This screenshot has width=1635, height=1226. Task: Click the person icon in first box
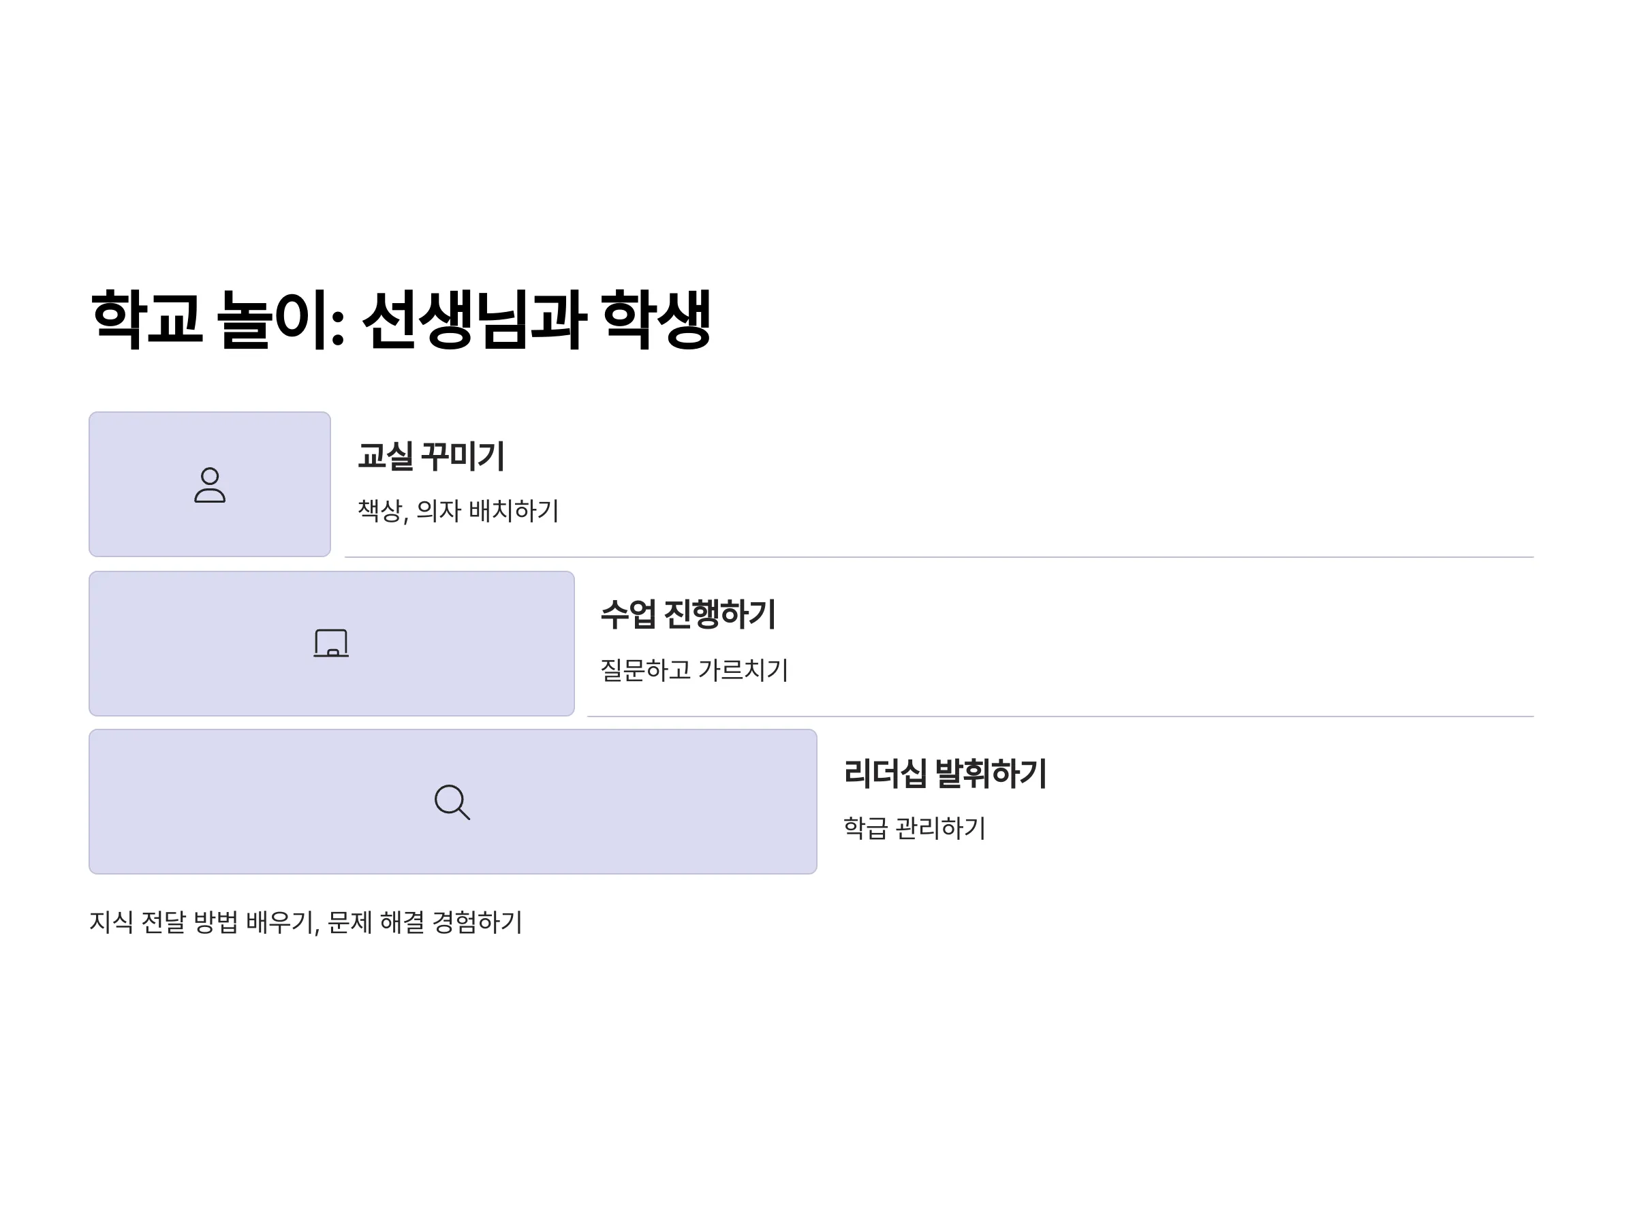pyautogui.click(x=210, y=485)
